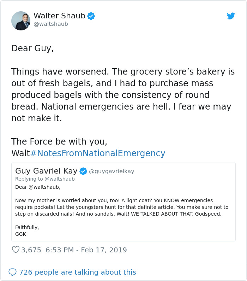Click the paragraph starting "Things have worsened"
This screenshot has width=247, height=281.
click(x=123, y=95)
